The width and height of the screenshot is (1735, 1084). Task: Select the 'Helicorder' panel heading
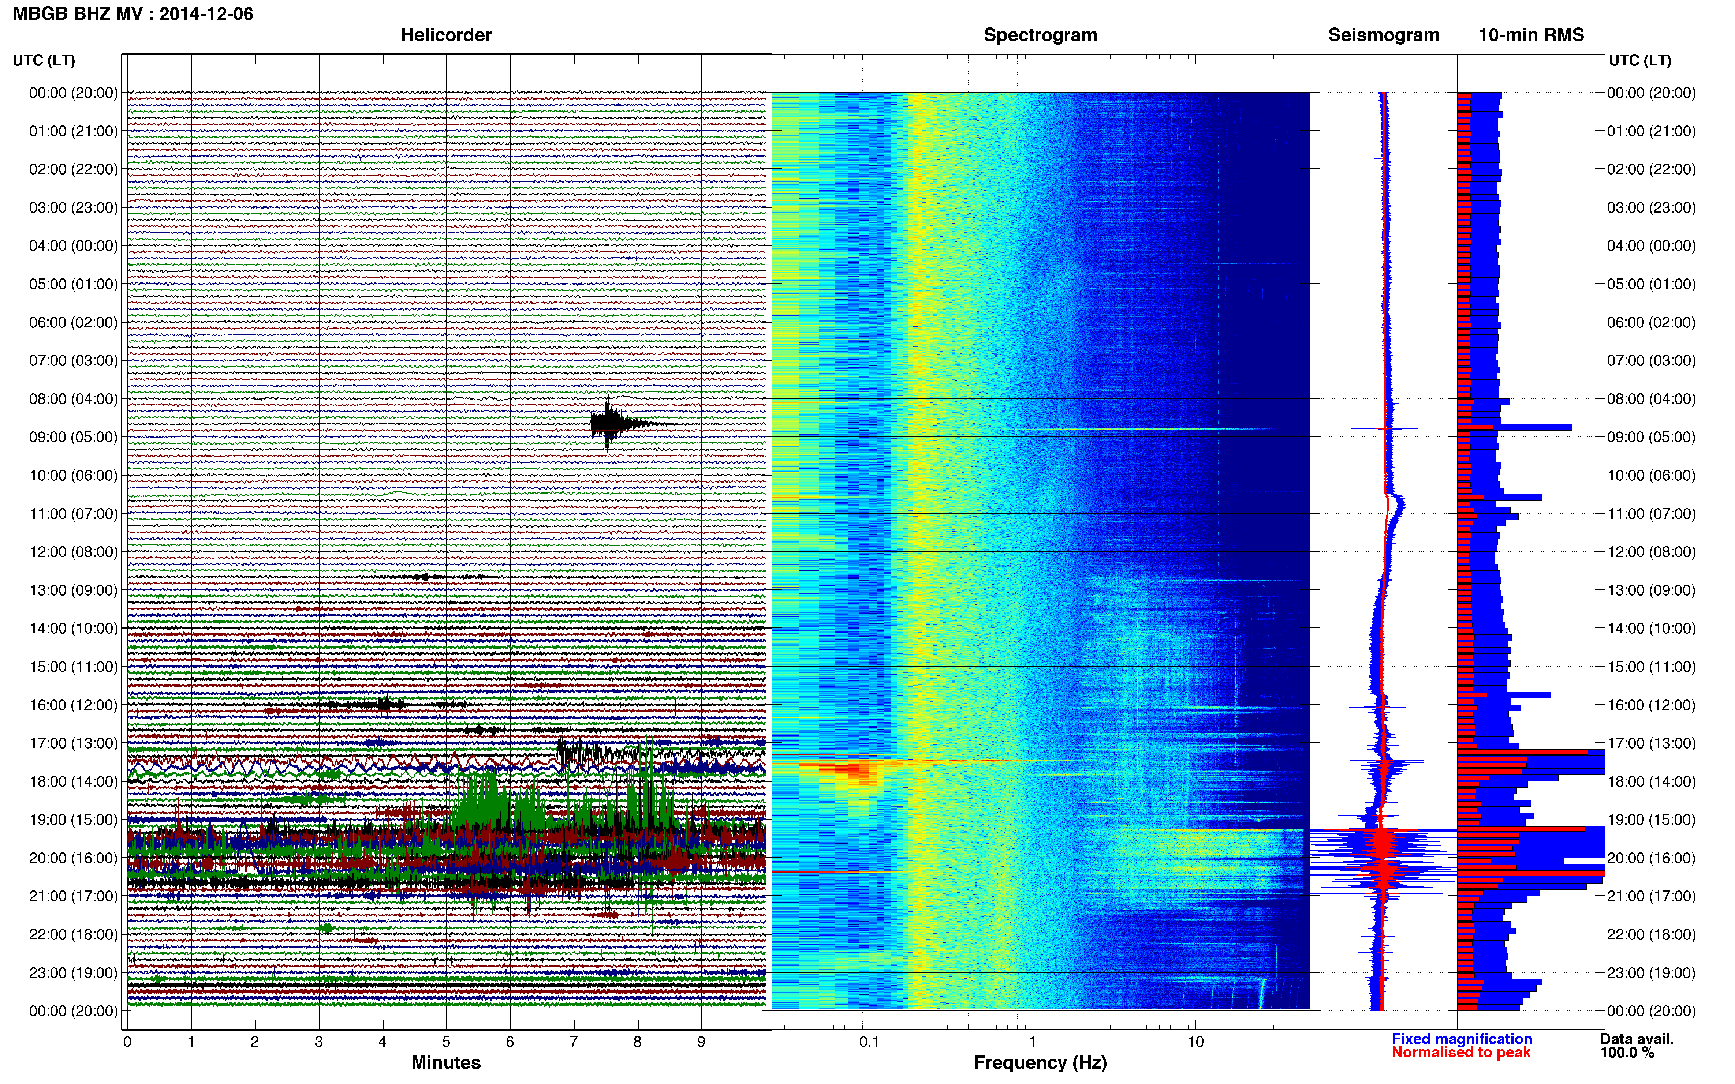point(446,35)
